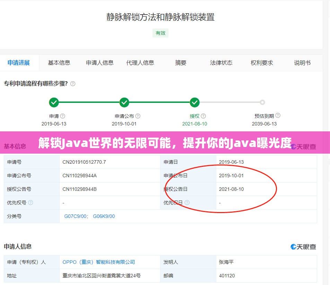
Task: Switch to 代理人信息 tab
Action: click(x=140, y=63)
